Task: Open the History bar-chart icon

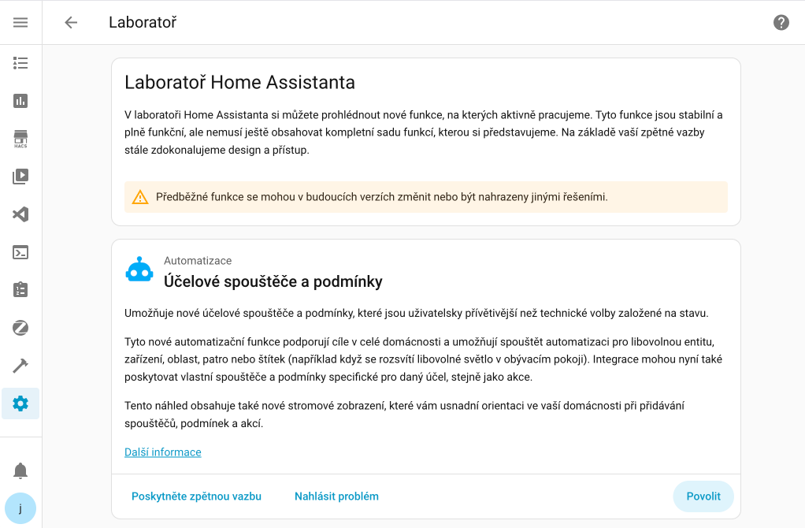Action: [20, 101]
